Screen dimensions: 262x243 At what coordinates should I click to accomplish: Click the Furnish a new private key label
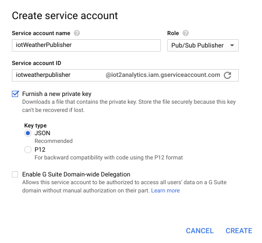[x=57, y=94]
